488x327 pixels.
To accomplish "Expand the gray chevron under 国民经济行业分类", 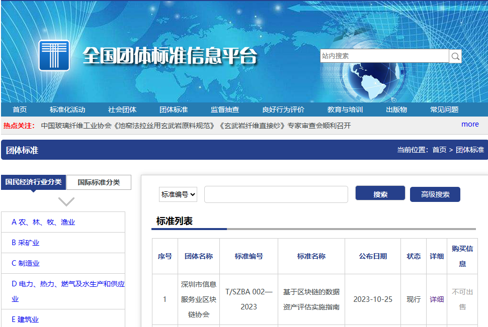I will 65,201.
